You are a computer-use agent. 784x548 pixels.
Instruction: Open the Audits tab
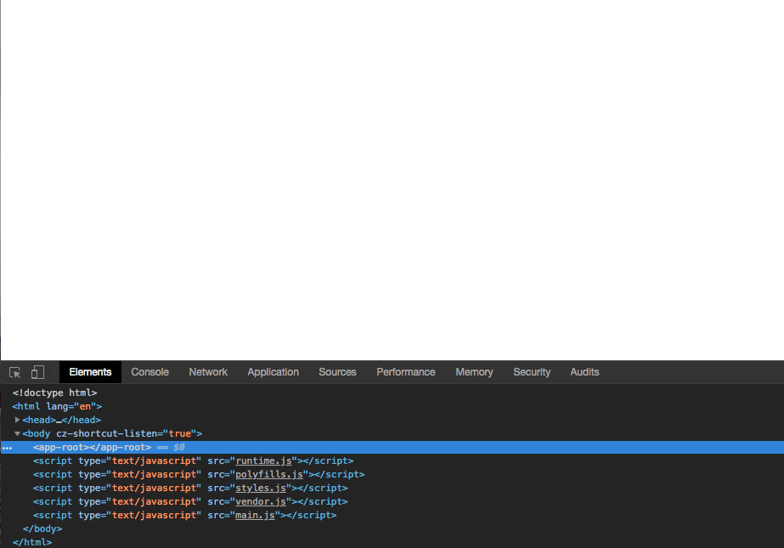(584, 372)
